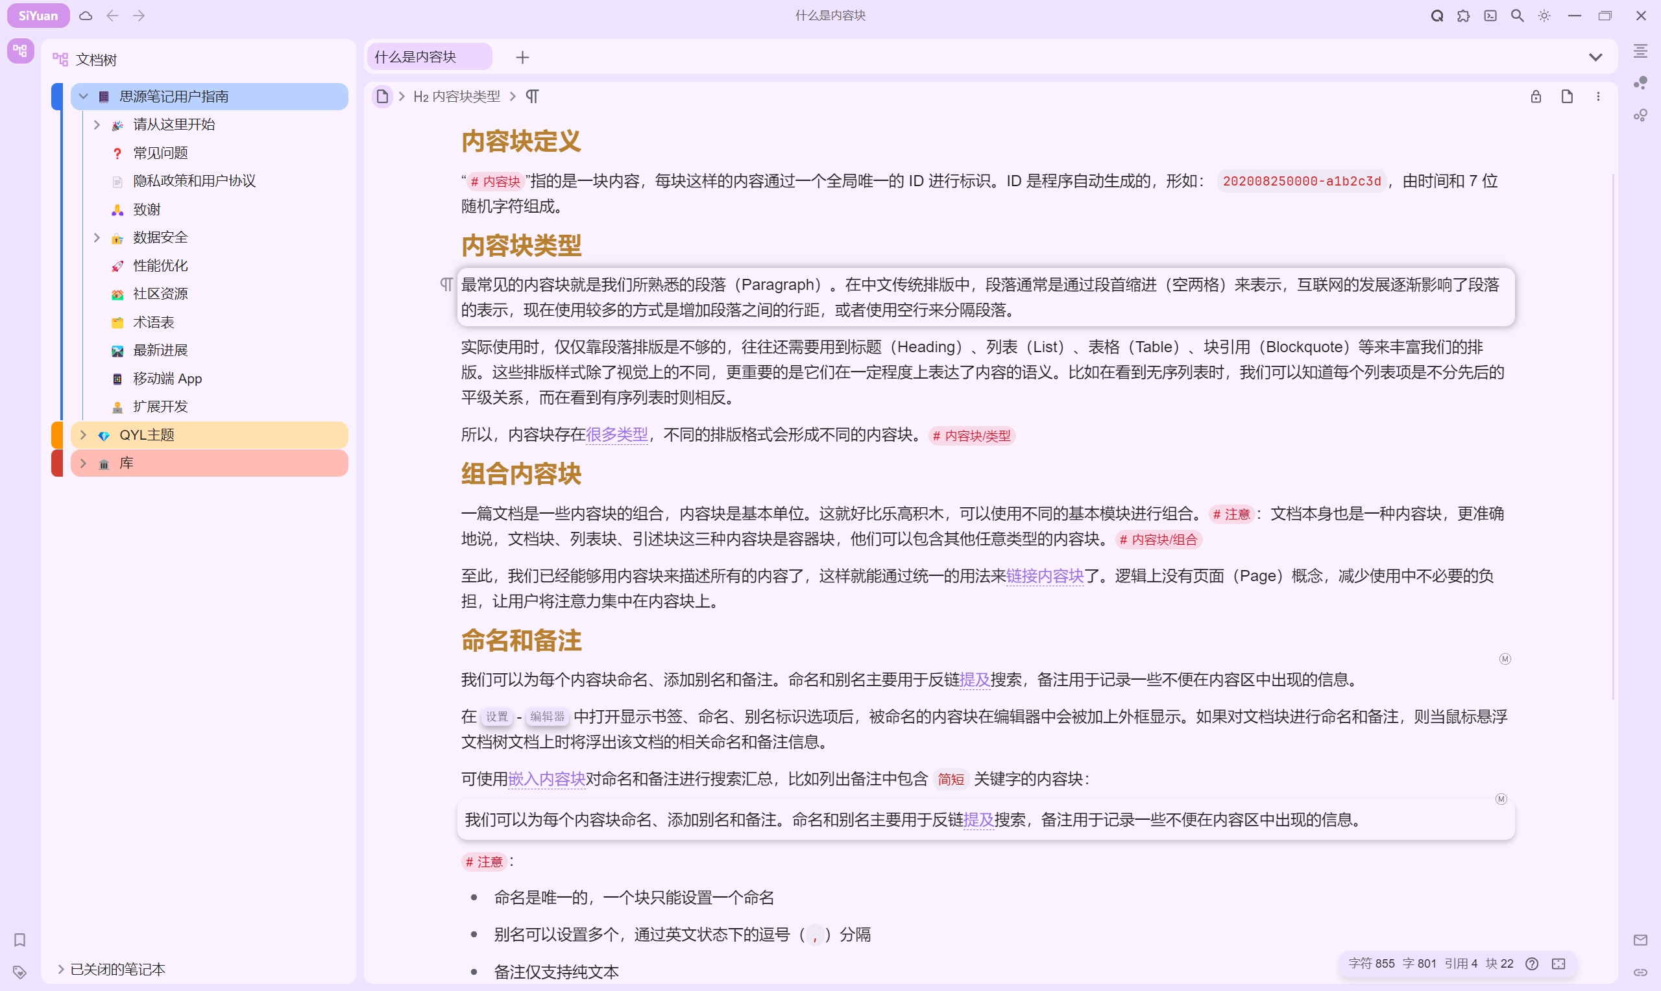Open 常见问题 document in tree
Screen dimensions: 1661x991
click(x=160, y=153)
